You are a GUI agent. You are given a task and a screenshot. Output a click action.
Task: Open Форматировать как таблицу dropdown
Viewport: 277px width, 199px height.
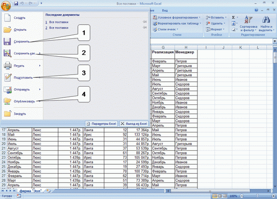pyautogui.click(x=177, y=23)
